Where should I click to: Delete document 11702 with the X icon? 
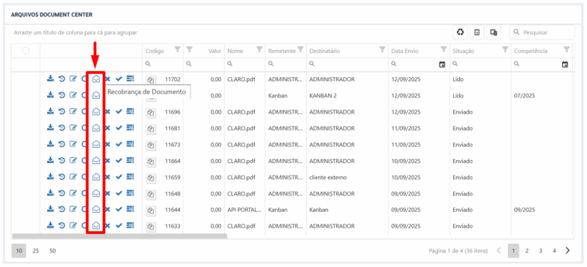coord(107,79)
